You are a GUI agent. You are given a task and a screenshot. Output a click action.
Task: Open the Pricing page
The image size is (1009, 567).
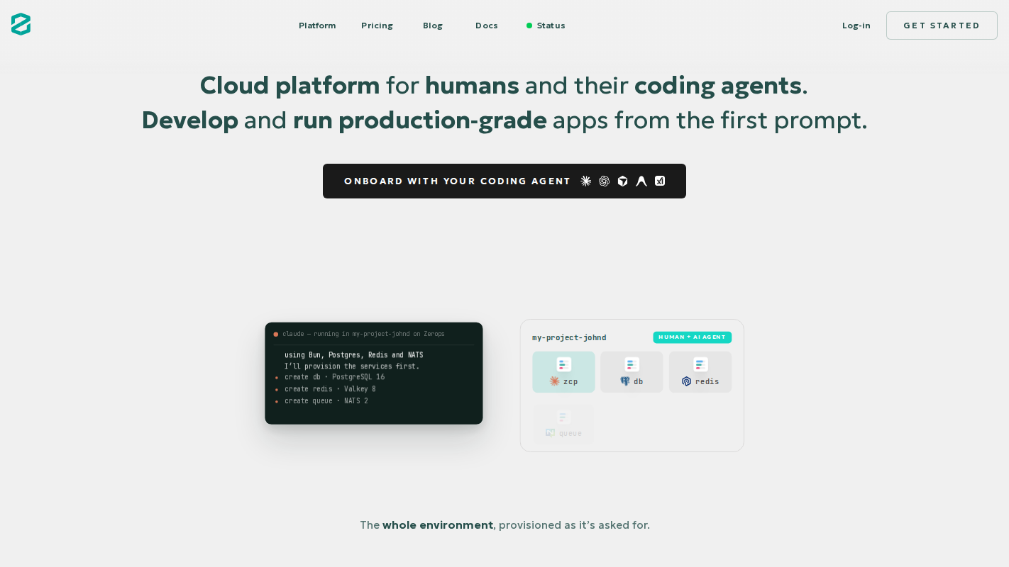click(x=377, y=26)
